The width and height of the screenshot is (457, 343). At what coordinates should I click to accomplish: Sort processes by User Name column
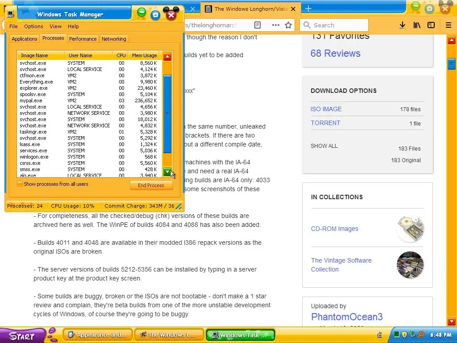(89, 55)
